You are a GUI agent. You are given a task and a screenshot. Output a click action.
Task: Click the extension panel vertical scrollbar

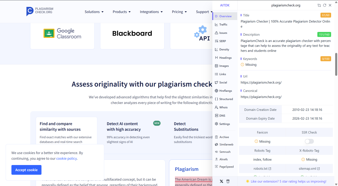[336, 64]
